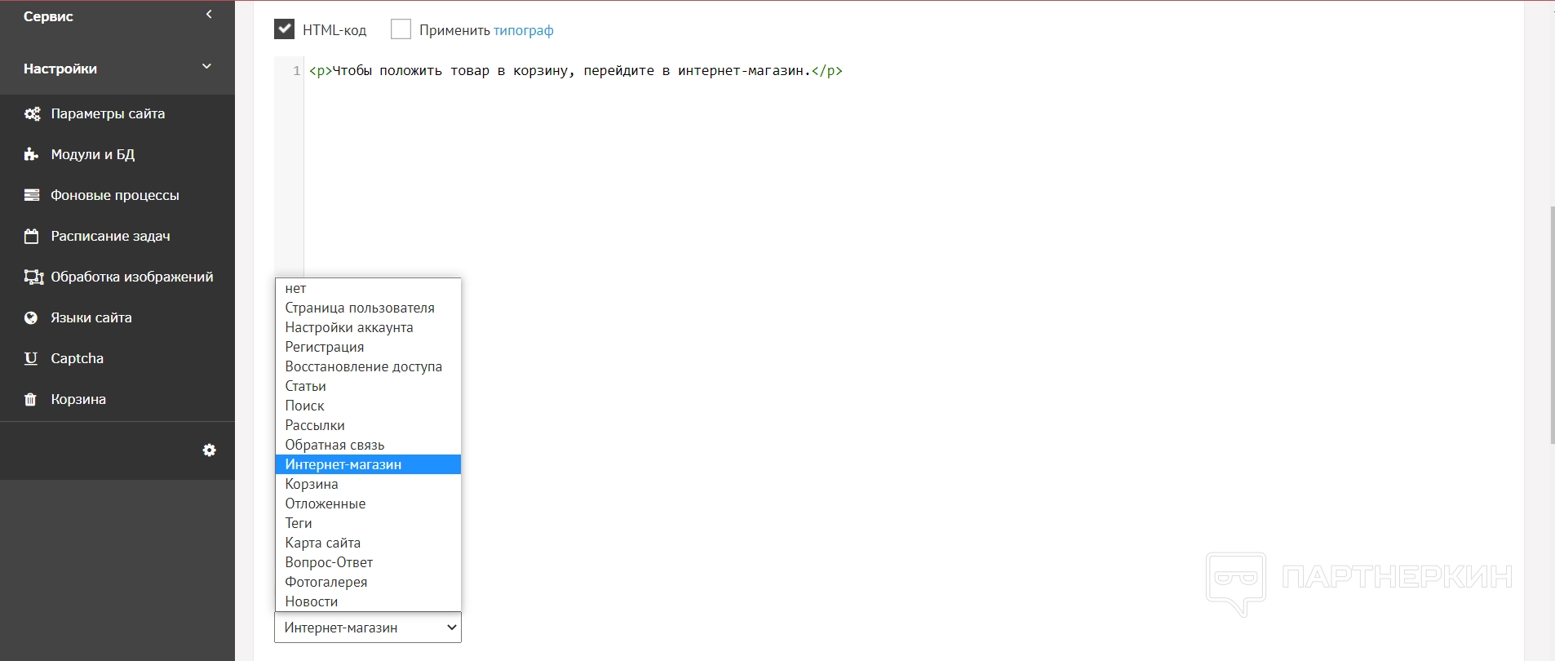Choose Настройки аккаунта from the list
This screenshot has height=661, width=1555.
pos(368,327)
